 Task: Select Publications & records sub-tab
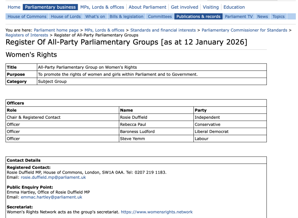click(x=198, y=16)
